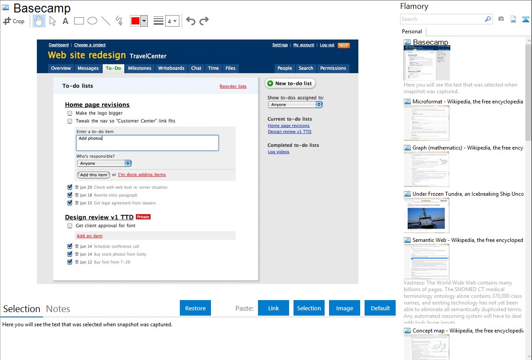Uncheck Get legal agreement from lawyers
The image size is (532, 360).
pos(70,202)
